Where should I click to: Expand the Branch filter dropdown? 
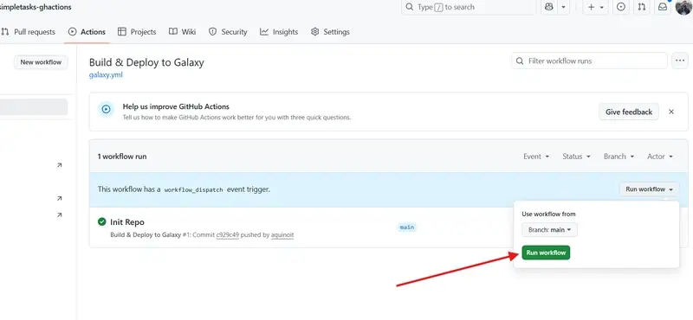[619, 157]
